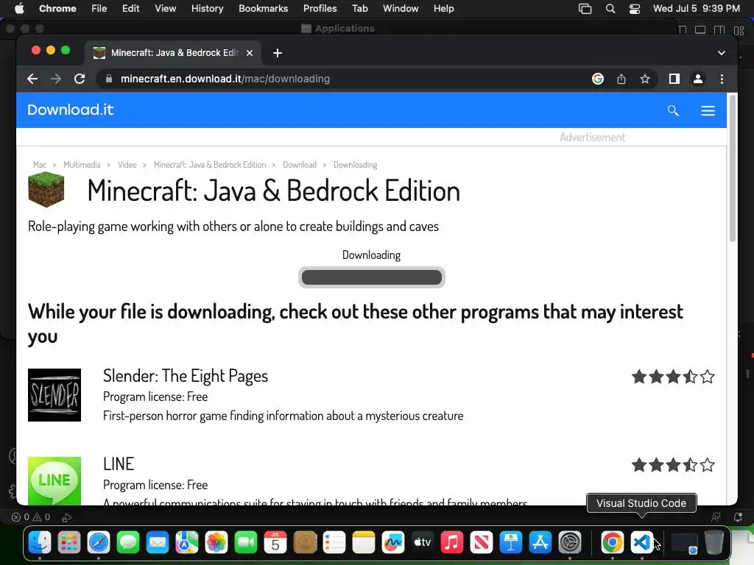
Task: Open the Apple menu
Action: [19, 9]
